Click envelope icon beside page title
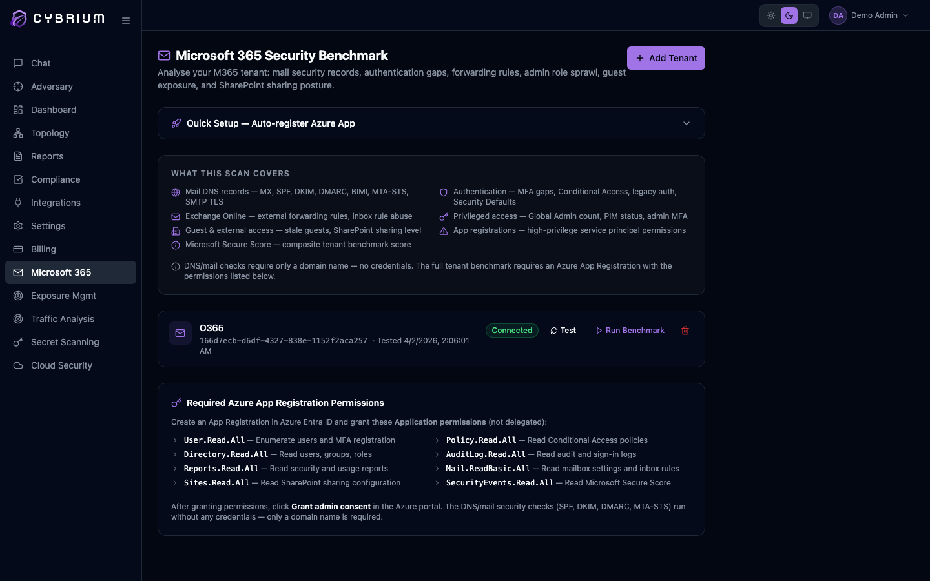The image size is (930, 581). click(164, 56)
